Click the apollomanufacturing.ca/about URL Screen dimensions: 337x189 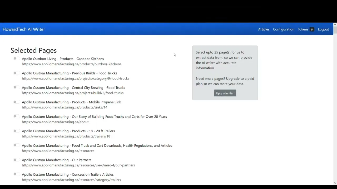click(55, 122)
